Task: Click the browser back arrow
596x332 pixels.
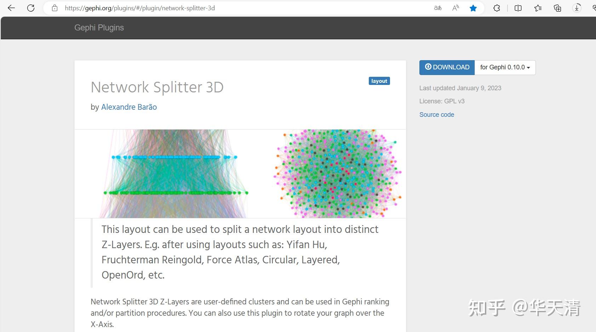Action: tap(11, 8)
